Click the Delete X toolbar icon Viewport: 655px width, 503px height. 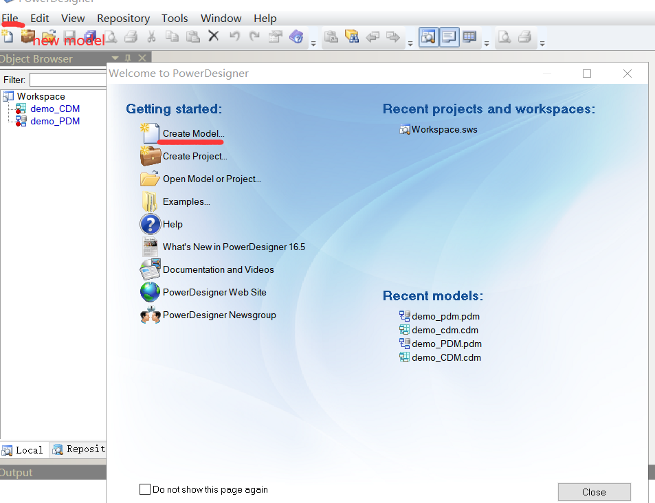(214, 36)
